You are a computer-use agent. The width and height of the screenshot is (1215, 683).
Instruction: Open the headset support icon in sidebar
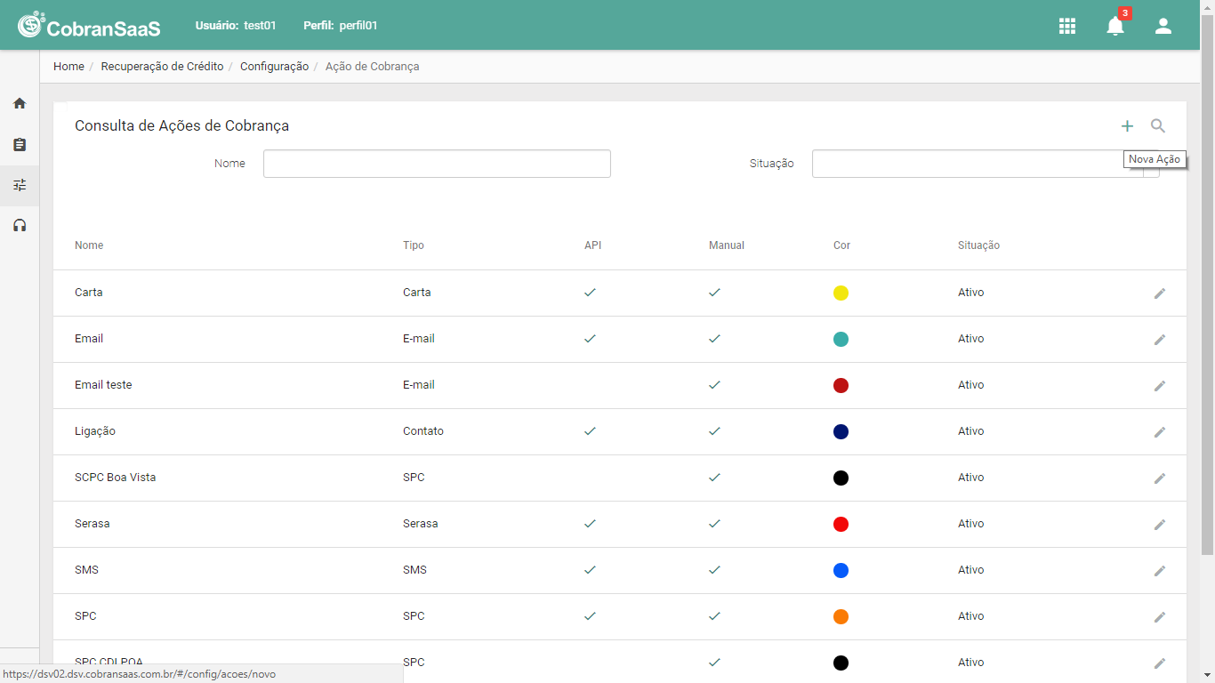20,226
